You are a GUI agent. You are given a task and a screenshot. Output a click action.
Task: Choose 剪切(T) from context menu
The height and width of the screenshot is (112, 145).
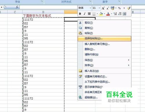click(104, 23)
